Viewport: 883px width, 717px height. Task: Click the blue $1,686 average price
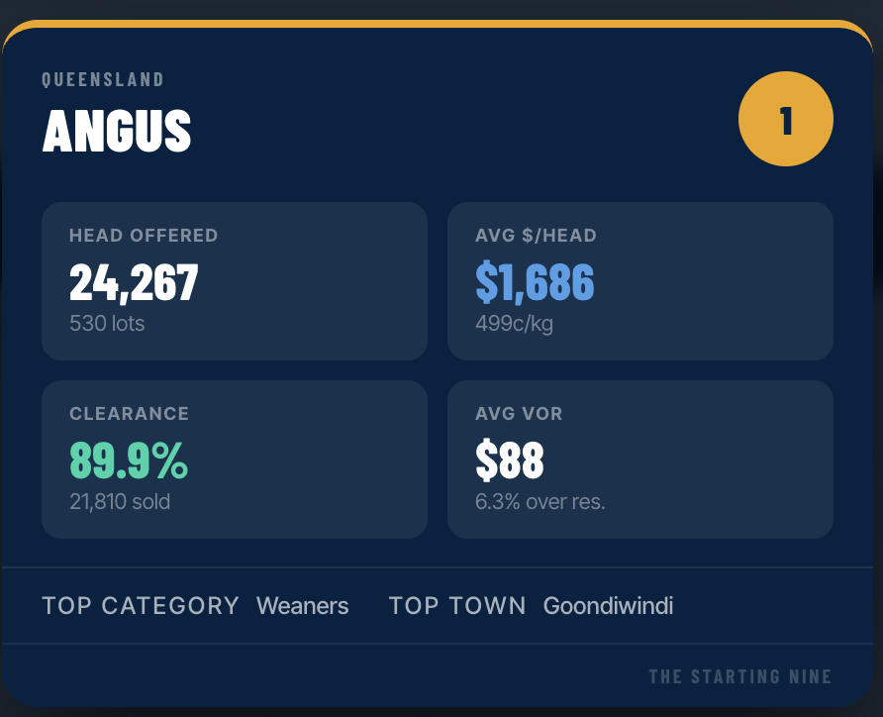(x=535, y=282)
